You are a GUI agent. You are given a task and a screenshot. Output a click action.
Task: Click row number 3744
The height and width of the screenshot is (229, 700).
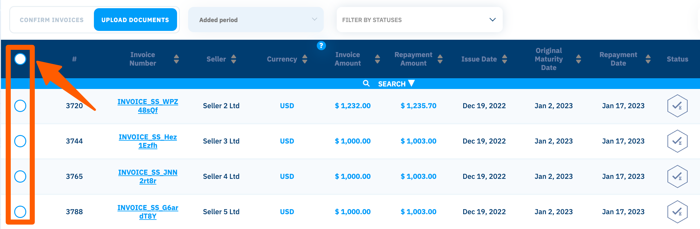point(74,141)
